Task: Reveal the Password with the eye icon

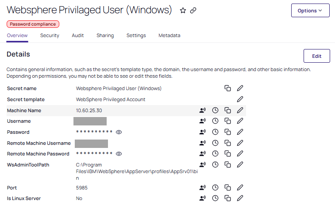Action: point(119,132)
